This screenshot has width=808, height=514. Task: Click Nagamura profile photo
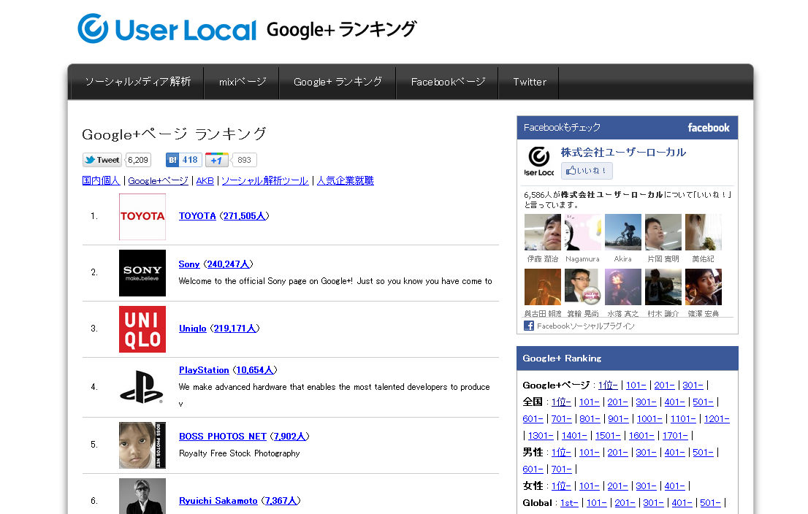pyautogui.click(x=583, y=232)
